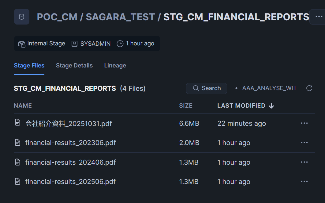Click the database stage icon in header
Viewport: 325px width, 203px height.
(22, 17)
